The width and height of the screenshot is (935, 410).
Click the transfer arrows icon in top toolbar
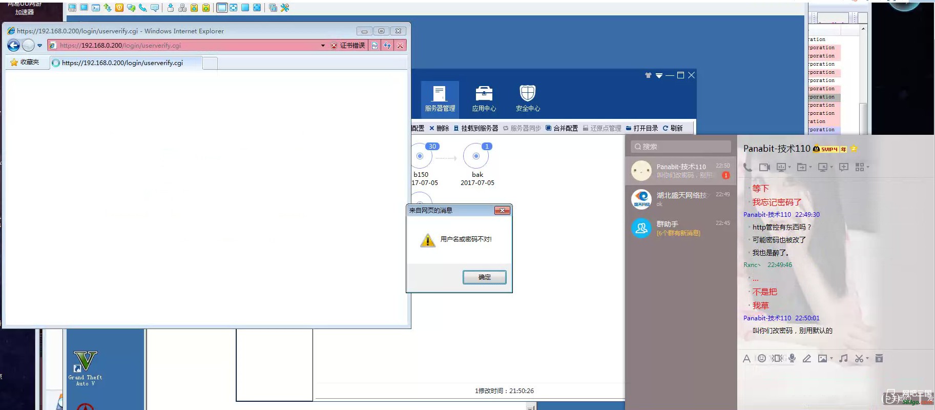(108, 8)
